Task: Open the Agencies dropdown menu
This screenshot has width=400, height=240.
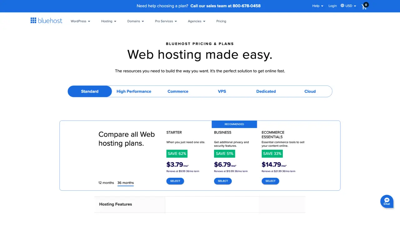Action: pos(197,21)
